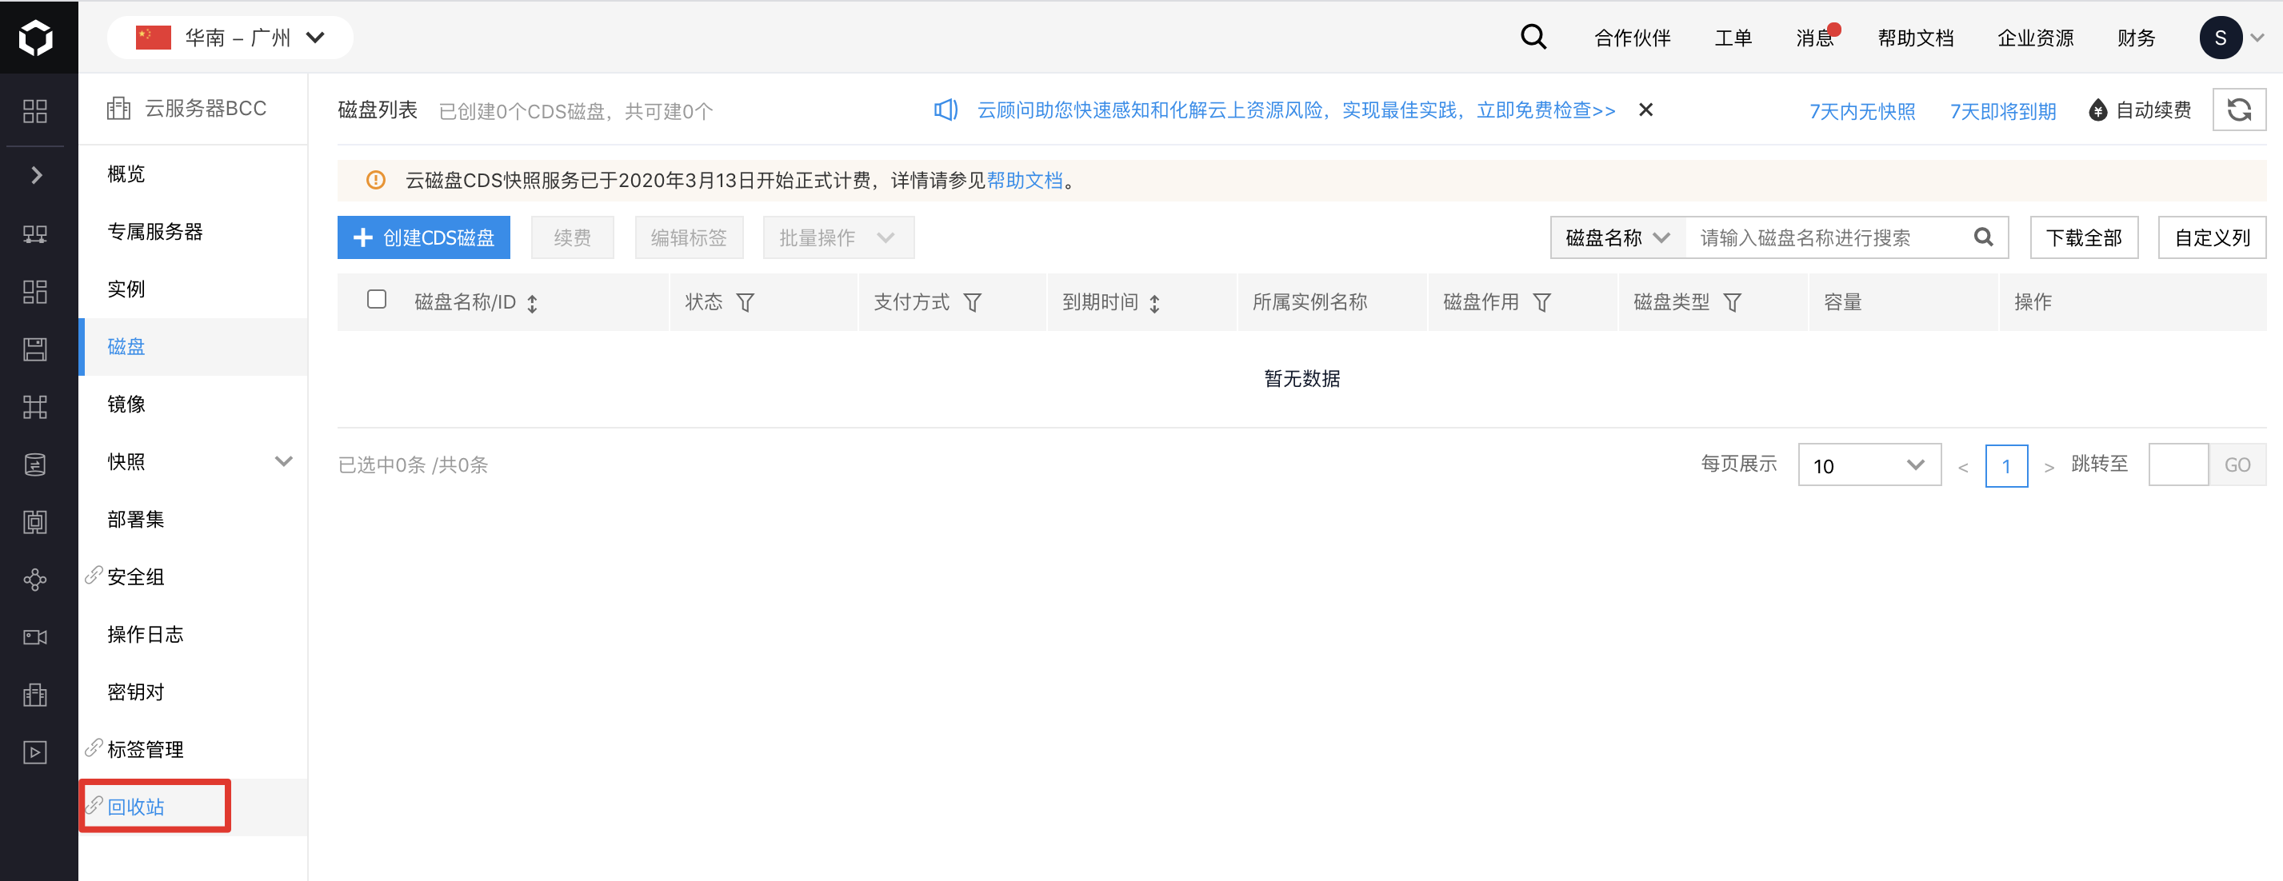The image size is (2283, 881).
Task: Open 回收站 in sidebar
Action: 136,807
